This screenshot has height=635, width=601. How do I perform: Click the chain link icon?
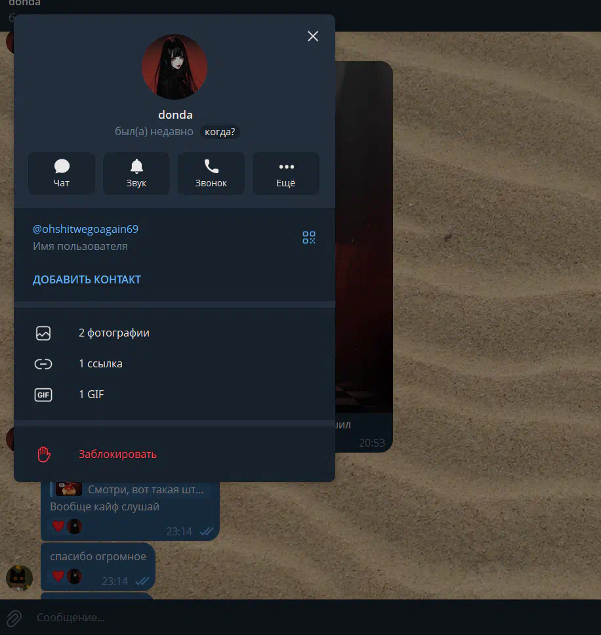[43, 364]
